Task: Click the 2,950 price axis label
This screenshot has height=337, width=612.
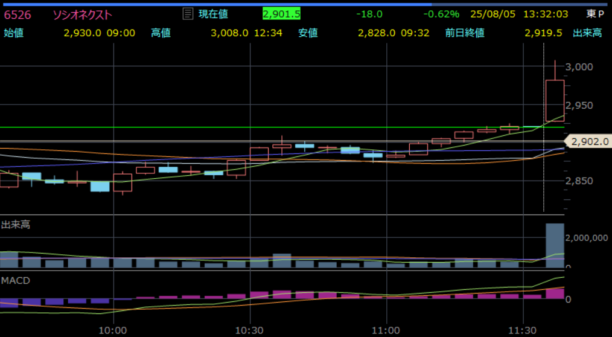Action: pos(579,106)
